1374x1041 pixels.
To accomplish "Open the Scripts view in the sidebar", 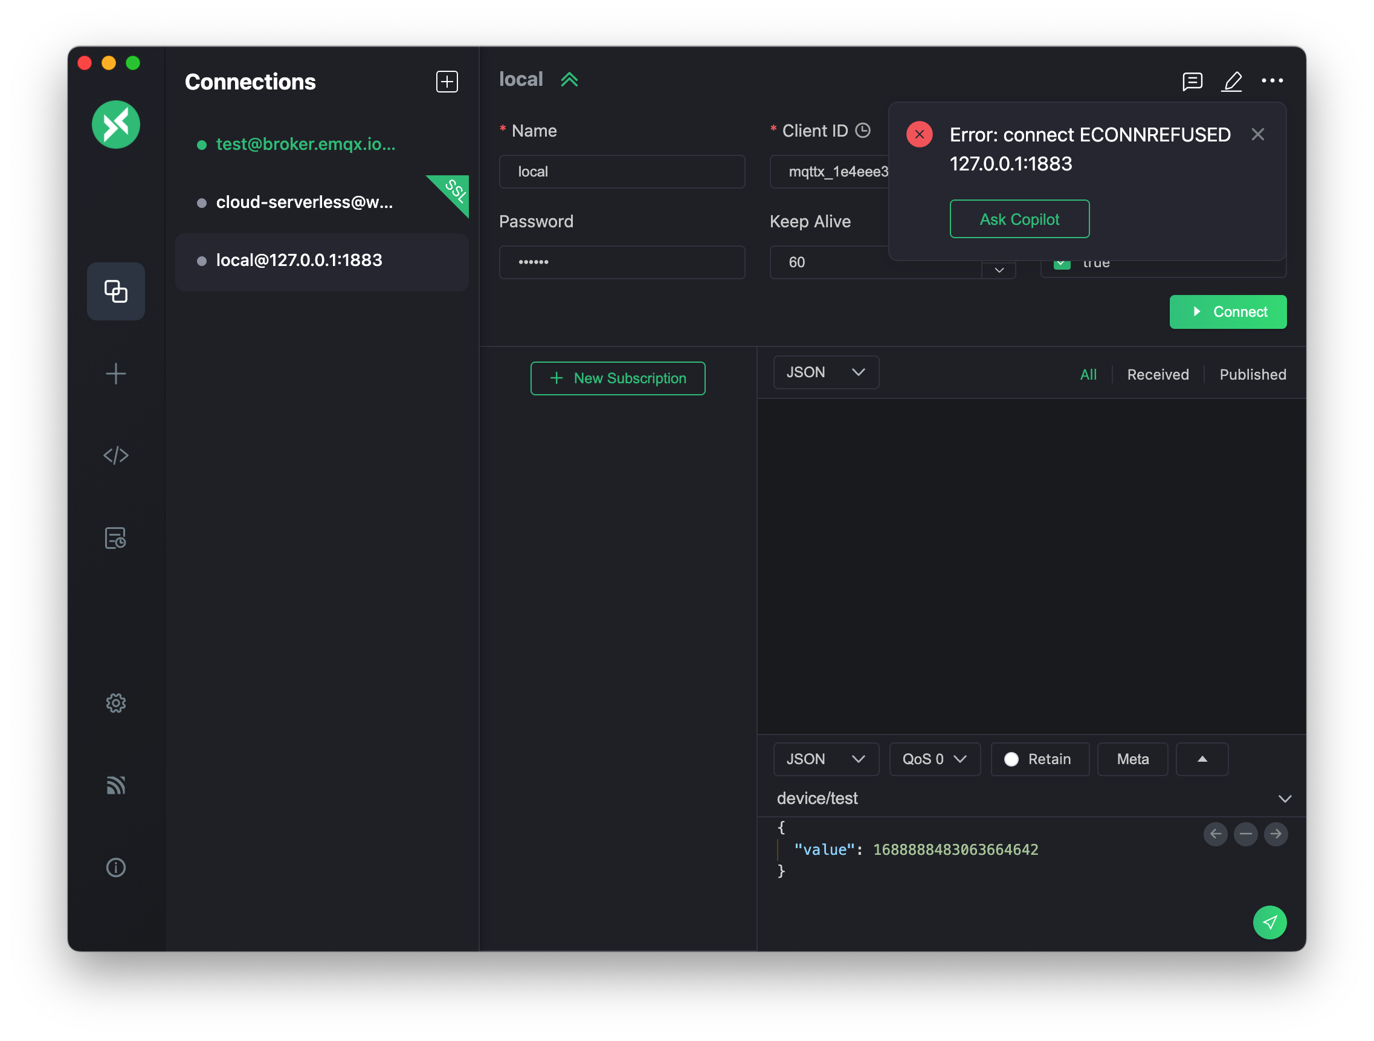I will (115, 456).
